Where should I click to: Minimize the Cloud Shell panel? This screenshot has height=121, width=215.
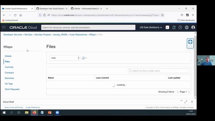click(x=181, y=101)
